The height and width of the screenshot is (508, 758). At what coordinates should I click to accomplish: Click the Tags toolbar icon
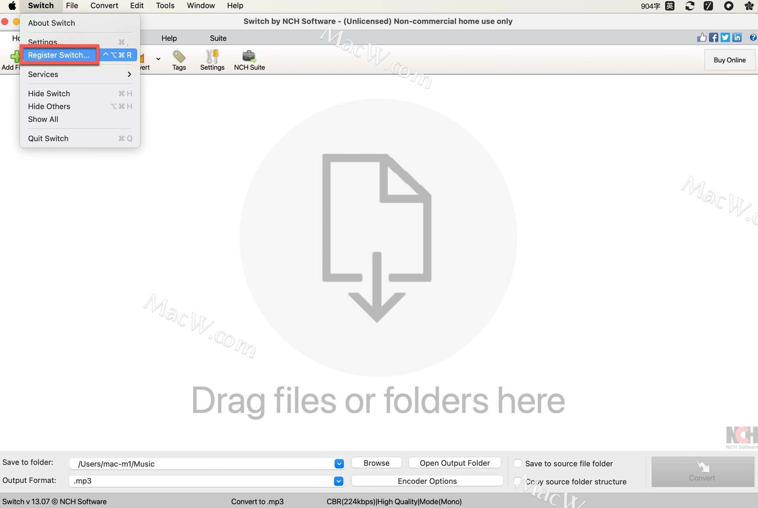179,60
